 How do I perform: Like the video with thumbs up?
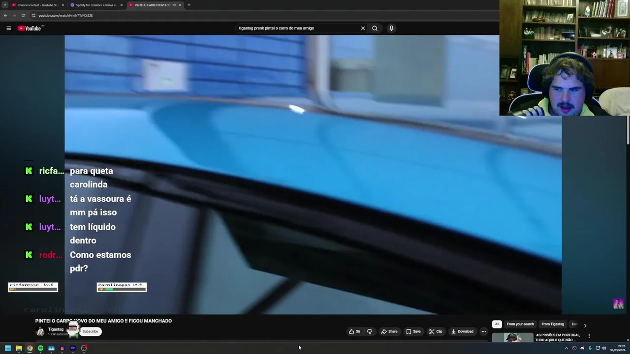[x=354, y=331]
